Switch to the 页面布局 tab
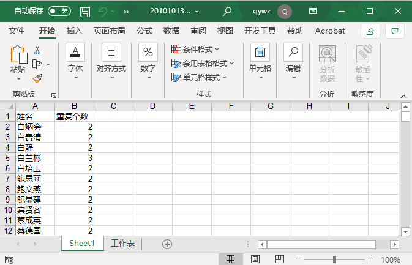The width and height of the screenshot is (412, 265). point(110,31)
